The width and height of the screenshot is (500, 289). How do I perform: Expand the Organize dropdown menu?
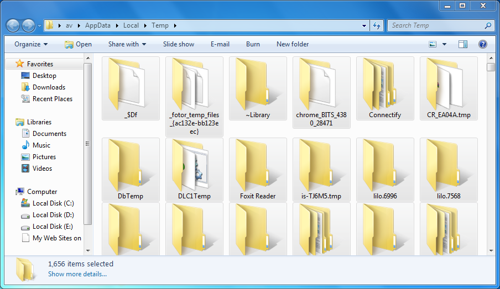(31, 44)
